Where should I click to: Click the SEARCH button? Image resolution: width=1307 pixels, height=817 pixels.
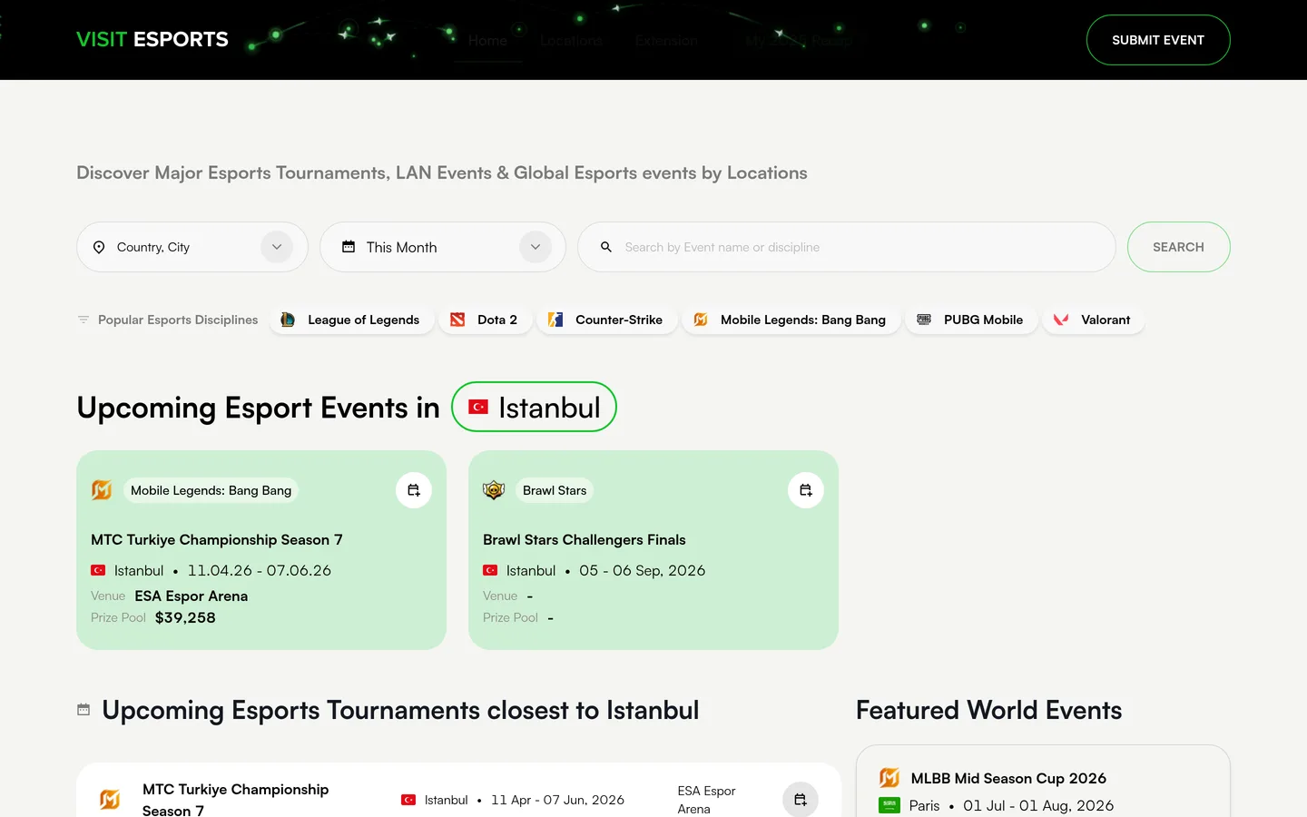pos(1178,247)
